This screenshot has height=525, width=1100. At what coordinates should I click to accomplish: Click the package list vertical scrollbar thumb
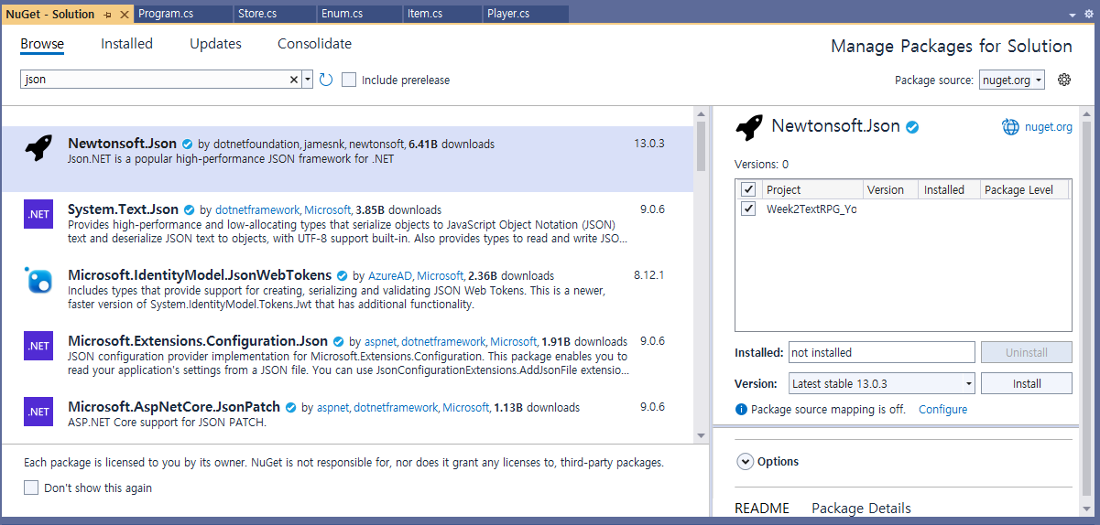tap(701, 146)
